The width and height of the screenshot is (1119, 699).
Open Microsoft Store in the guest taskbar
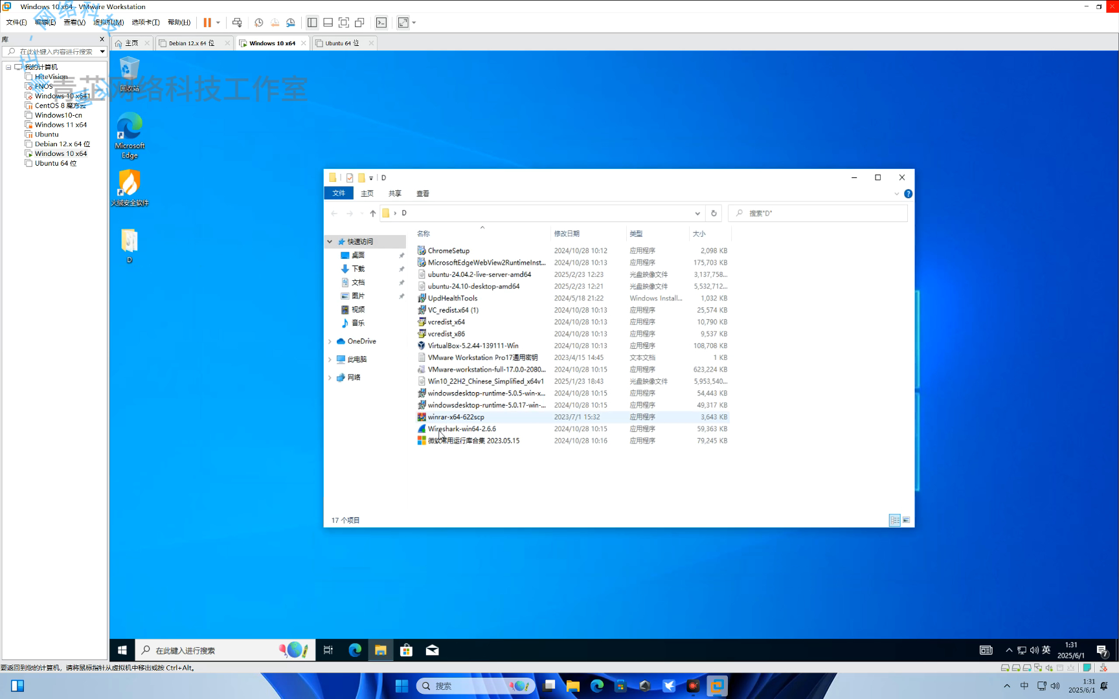[406, 650]
